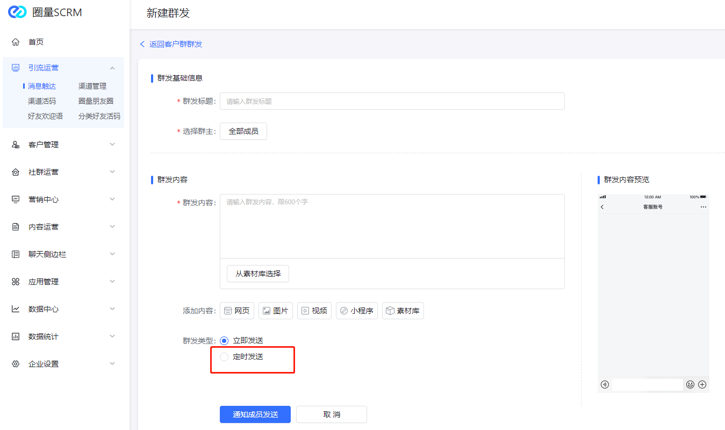Screen dimensions: 725x430
Task: Tap the voice icon in phone preview
Action: coord(605,384)
